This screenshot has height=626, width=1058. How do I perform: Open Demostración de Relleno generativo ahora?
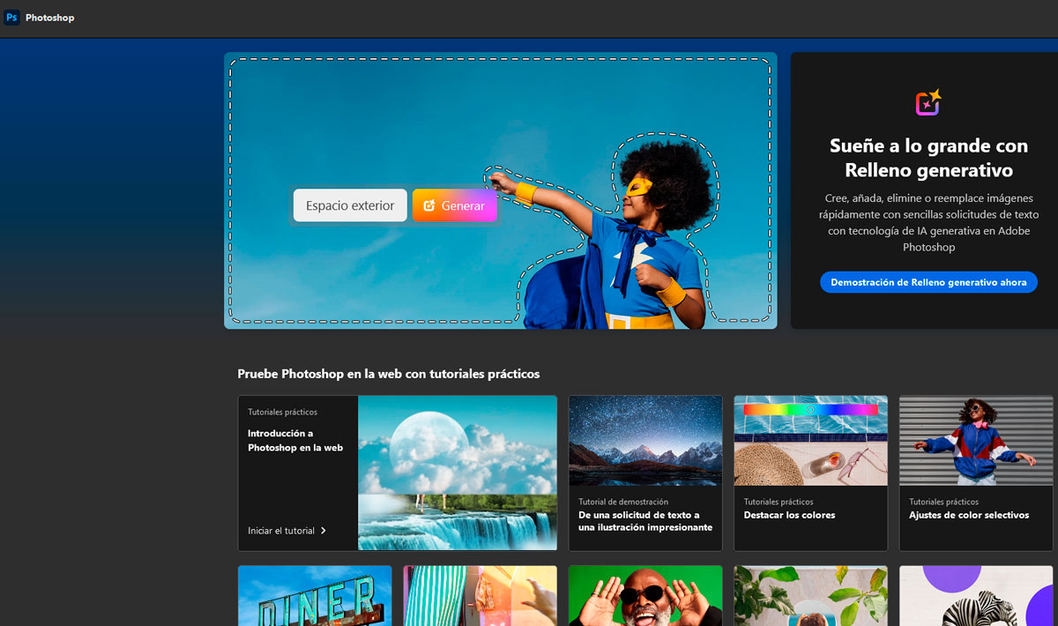pos(928,282)
